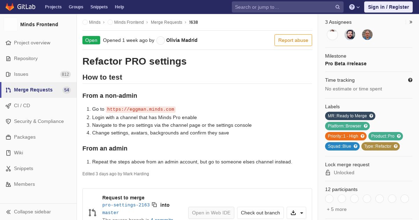Open Olivia Madrid's profile link
419x220 pixels.
(x=182, y=40)
